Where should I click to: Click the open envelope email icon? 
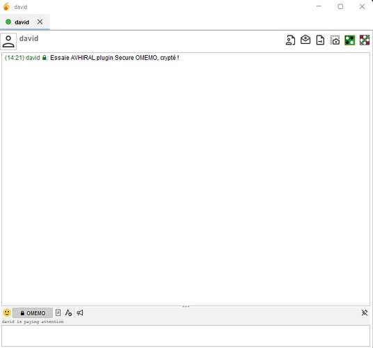coord(305,40)
